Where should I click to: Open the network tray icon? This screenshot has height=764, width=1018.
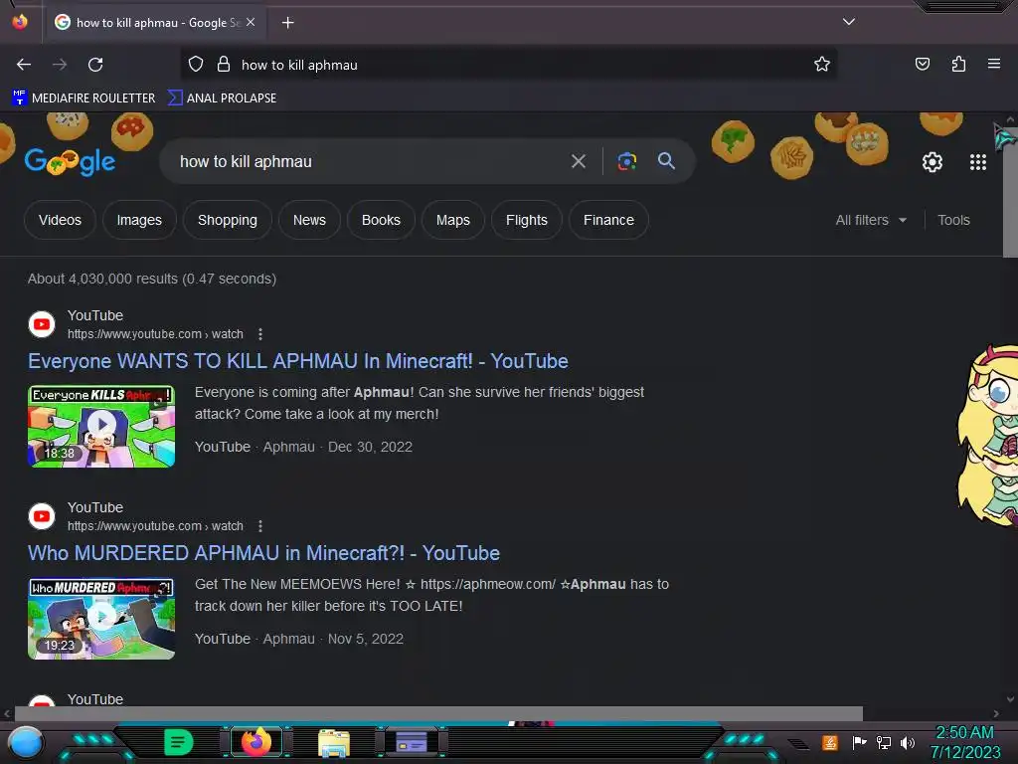pos(883,742)
